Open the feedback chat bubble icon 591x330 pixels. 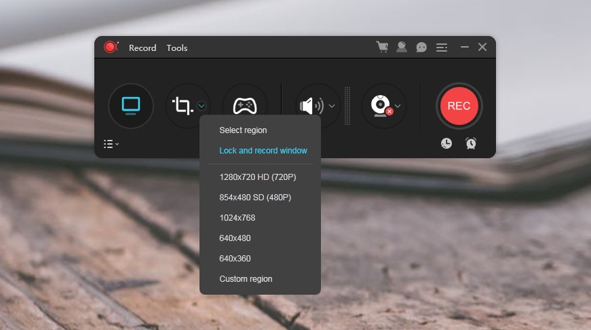(421, 48)
